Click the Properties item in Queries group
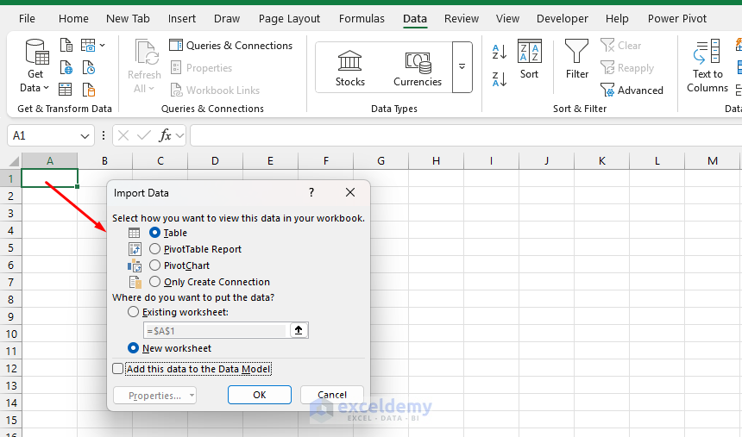Viewport: 742px width, 437px height. 201,67
